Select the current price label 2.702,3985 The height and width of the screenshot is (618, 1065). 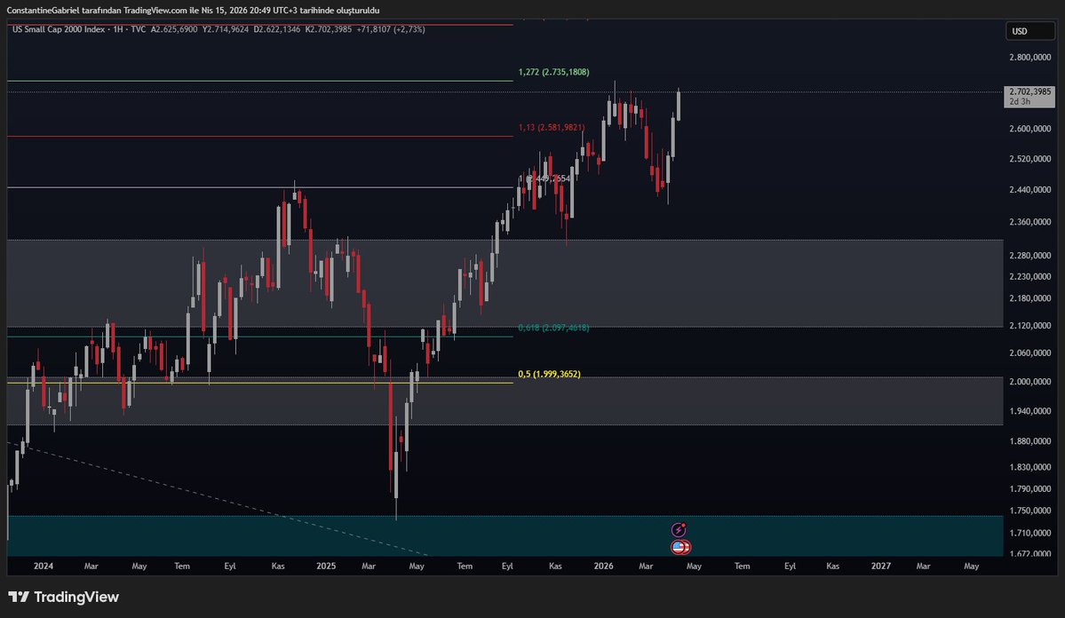pyautogui.click(x=1029, y=97)
